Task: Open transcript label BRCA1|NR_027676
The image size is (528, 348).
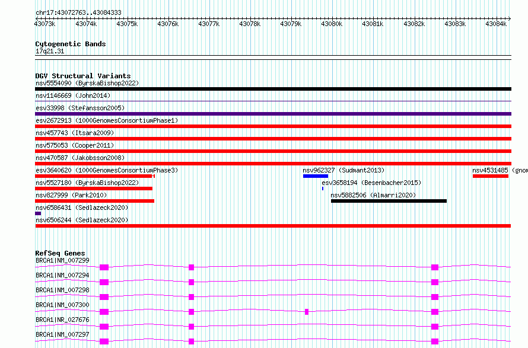Action: (63, 320)
